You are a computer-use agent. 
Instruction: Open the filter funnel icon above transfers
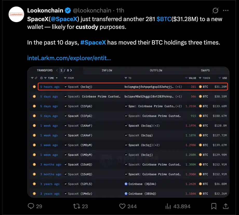pos(32,78)
